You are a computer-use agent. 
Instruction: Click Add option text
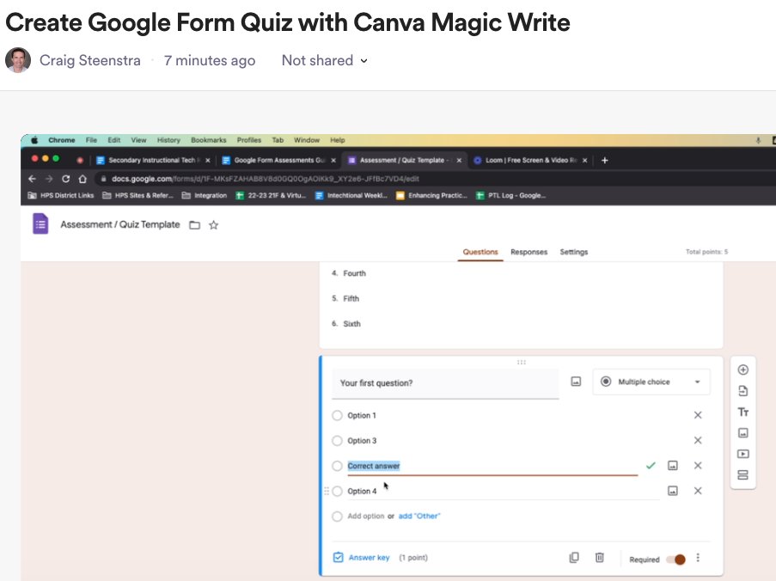coord(366,517)
